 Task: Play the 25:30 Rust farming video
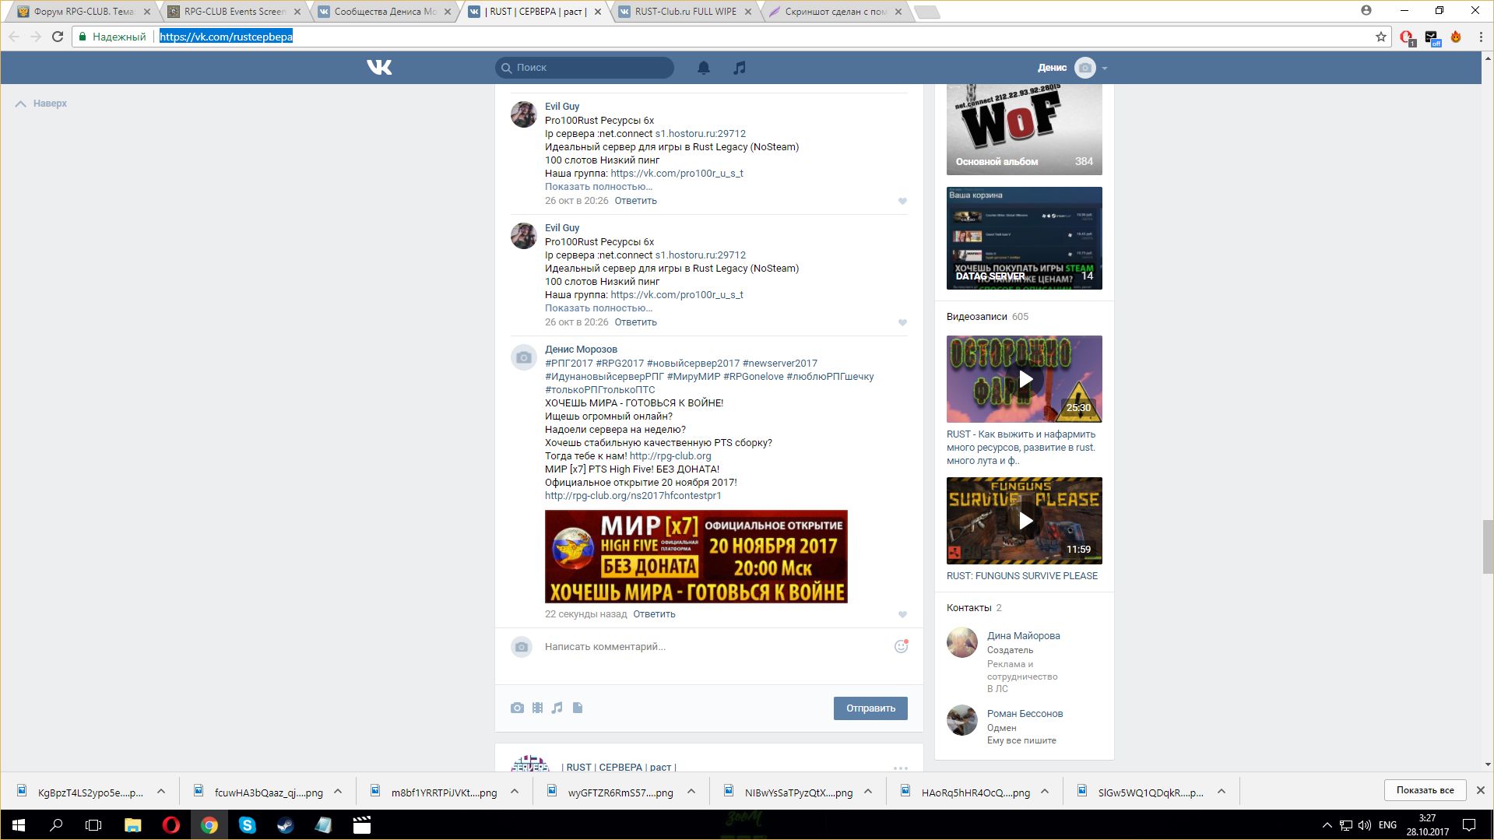[x=1025, y=379]
